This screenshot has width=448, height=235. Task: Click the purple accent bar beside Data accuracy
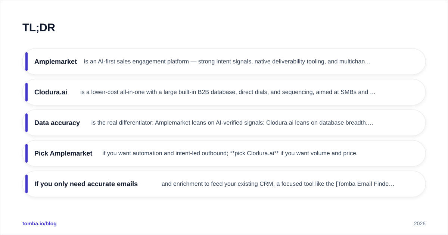click(x=27, y=123)
